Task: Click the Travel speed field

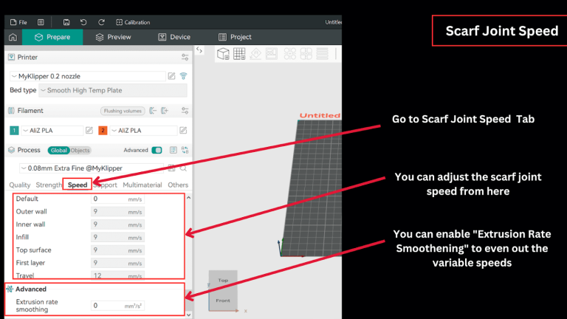Action: click(117, 275)
